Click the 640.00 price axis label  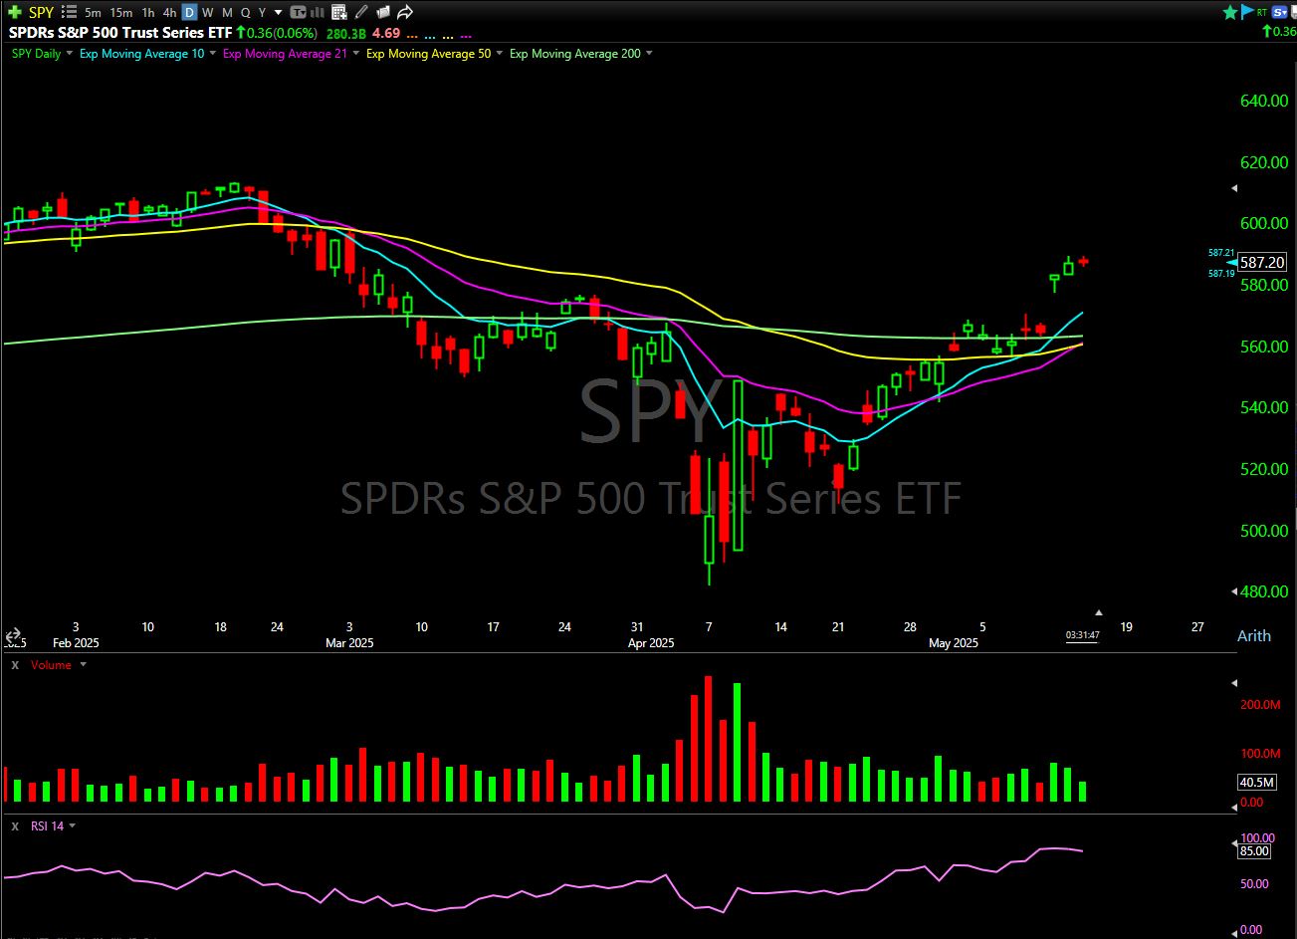pyautogui.click(x=1264, y=101)
